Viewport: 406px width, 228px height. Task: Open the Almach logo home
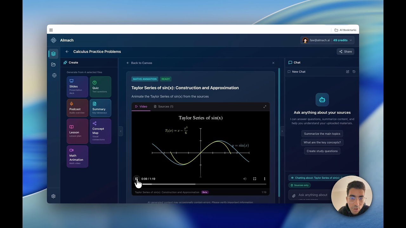[x=54, y=40]
